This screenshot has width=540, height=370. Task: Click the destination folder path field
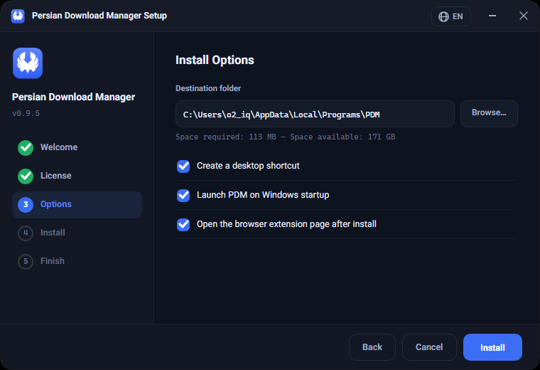pos(315,114)
